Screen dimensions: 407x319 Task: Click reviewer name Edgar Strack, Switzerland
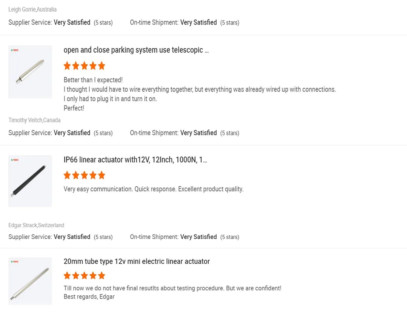[37, 225]
